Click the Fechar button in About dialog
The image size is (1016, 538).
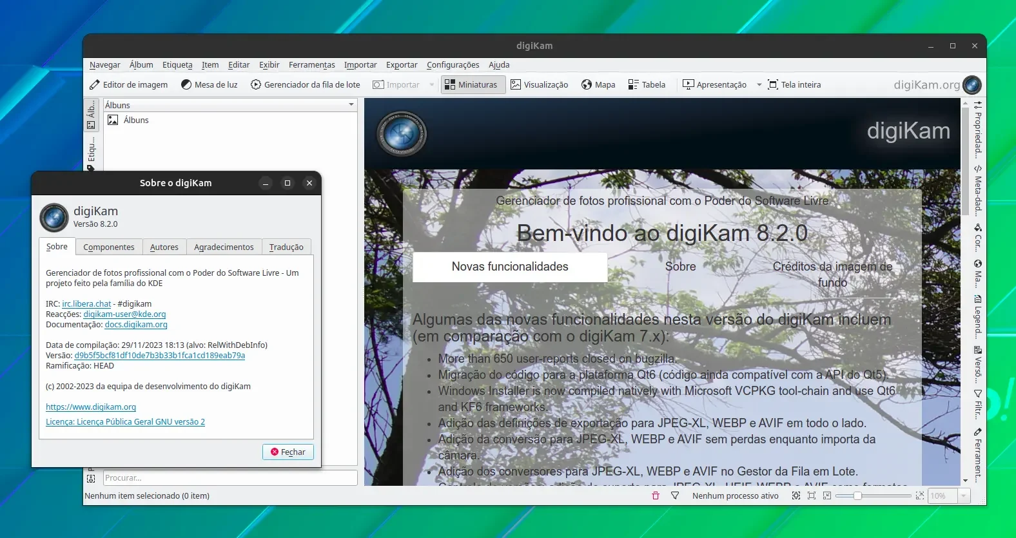pos(288,452)
